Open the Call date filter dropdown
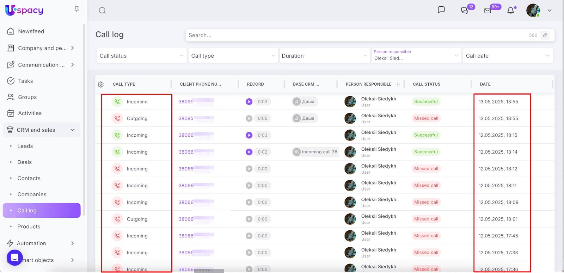This screenshot has width=564, height=273. click(x=508, y=56)
